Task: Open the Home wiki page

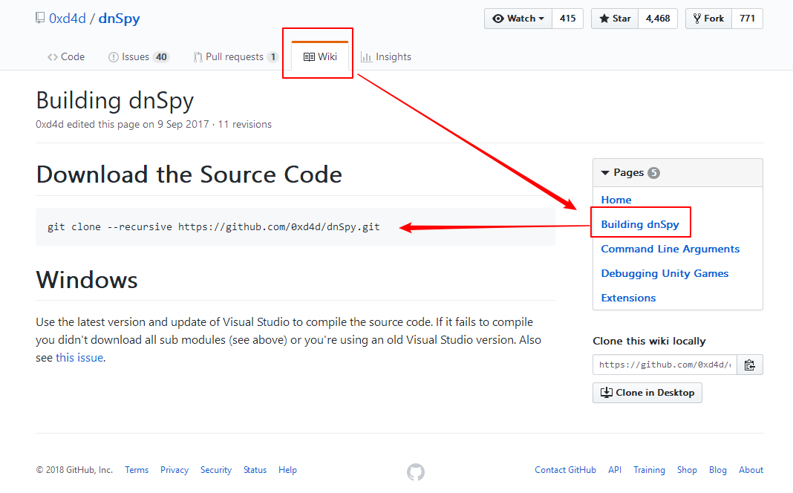Action: pyautogui.click(x=616, y=200)
